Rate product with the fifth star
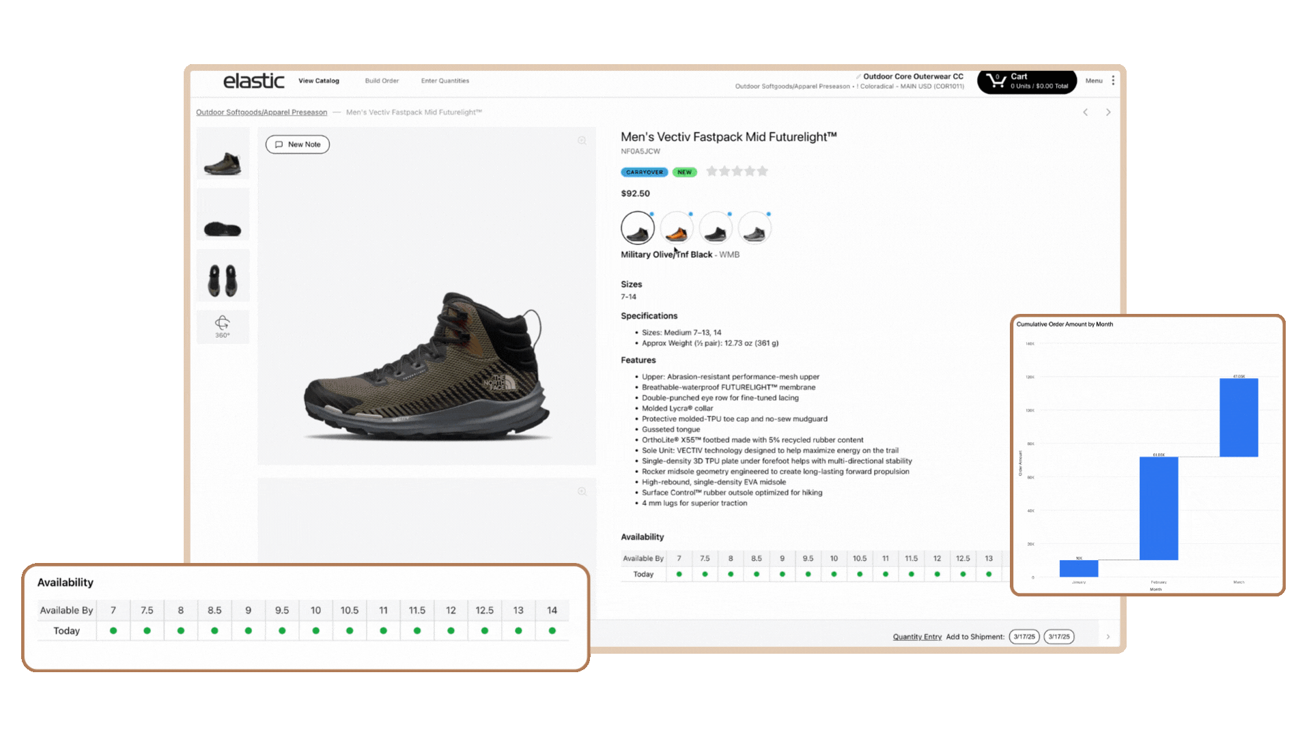 (763, 171)
